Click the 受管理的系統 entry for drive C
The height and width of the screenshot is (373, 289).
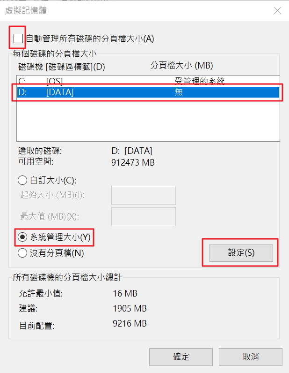point(200,81)
